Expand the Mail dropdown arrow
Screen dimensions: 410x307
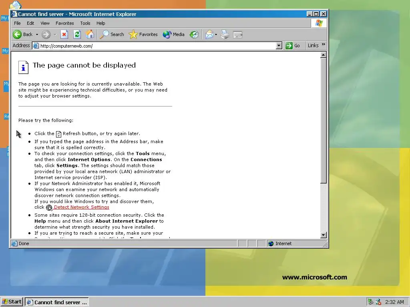[216, 34]
